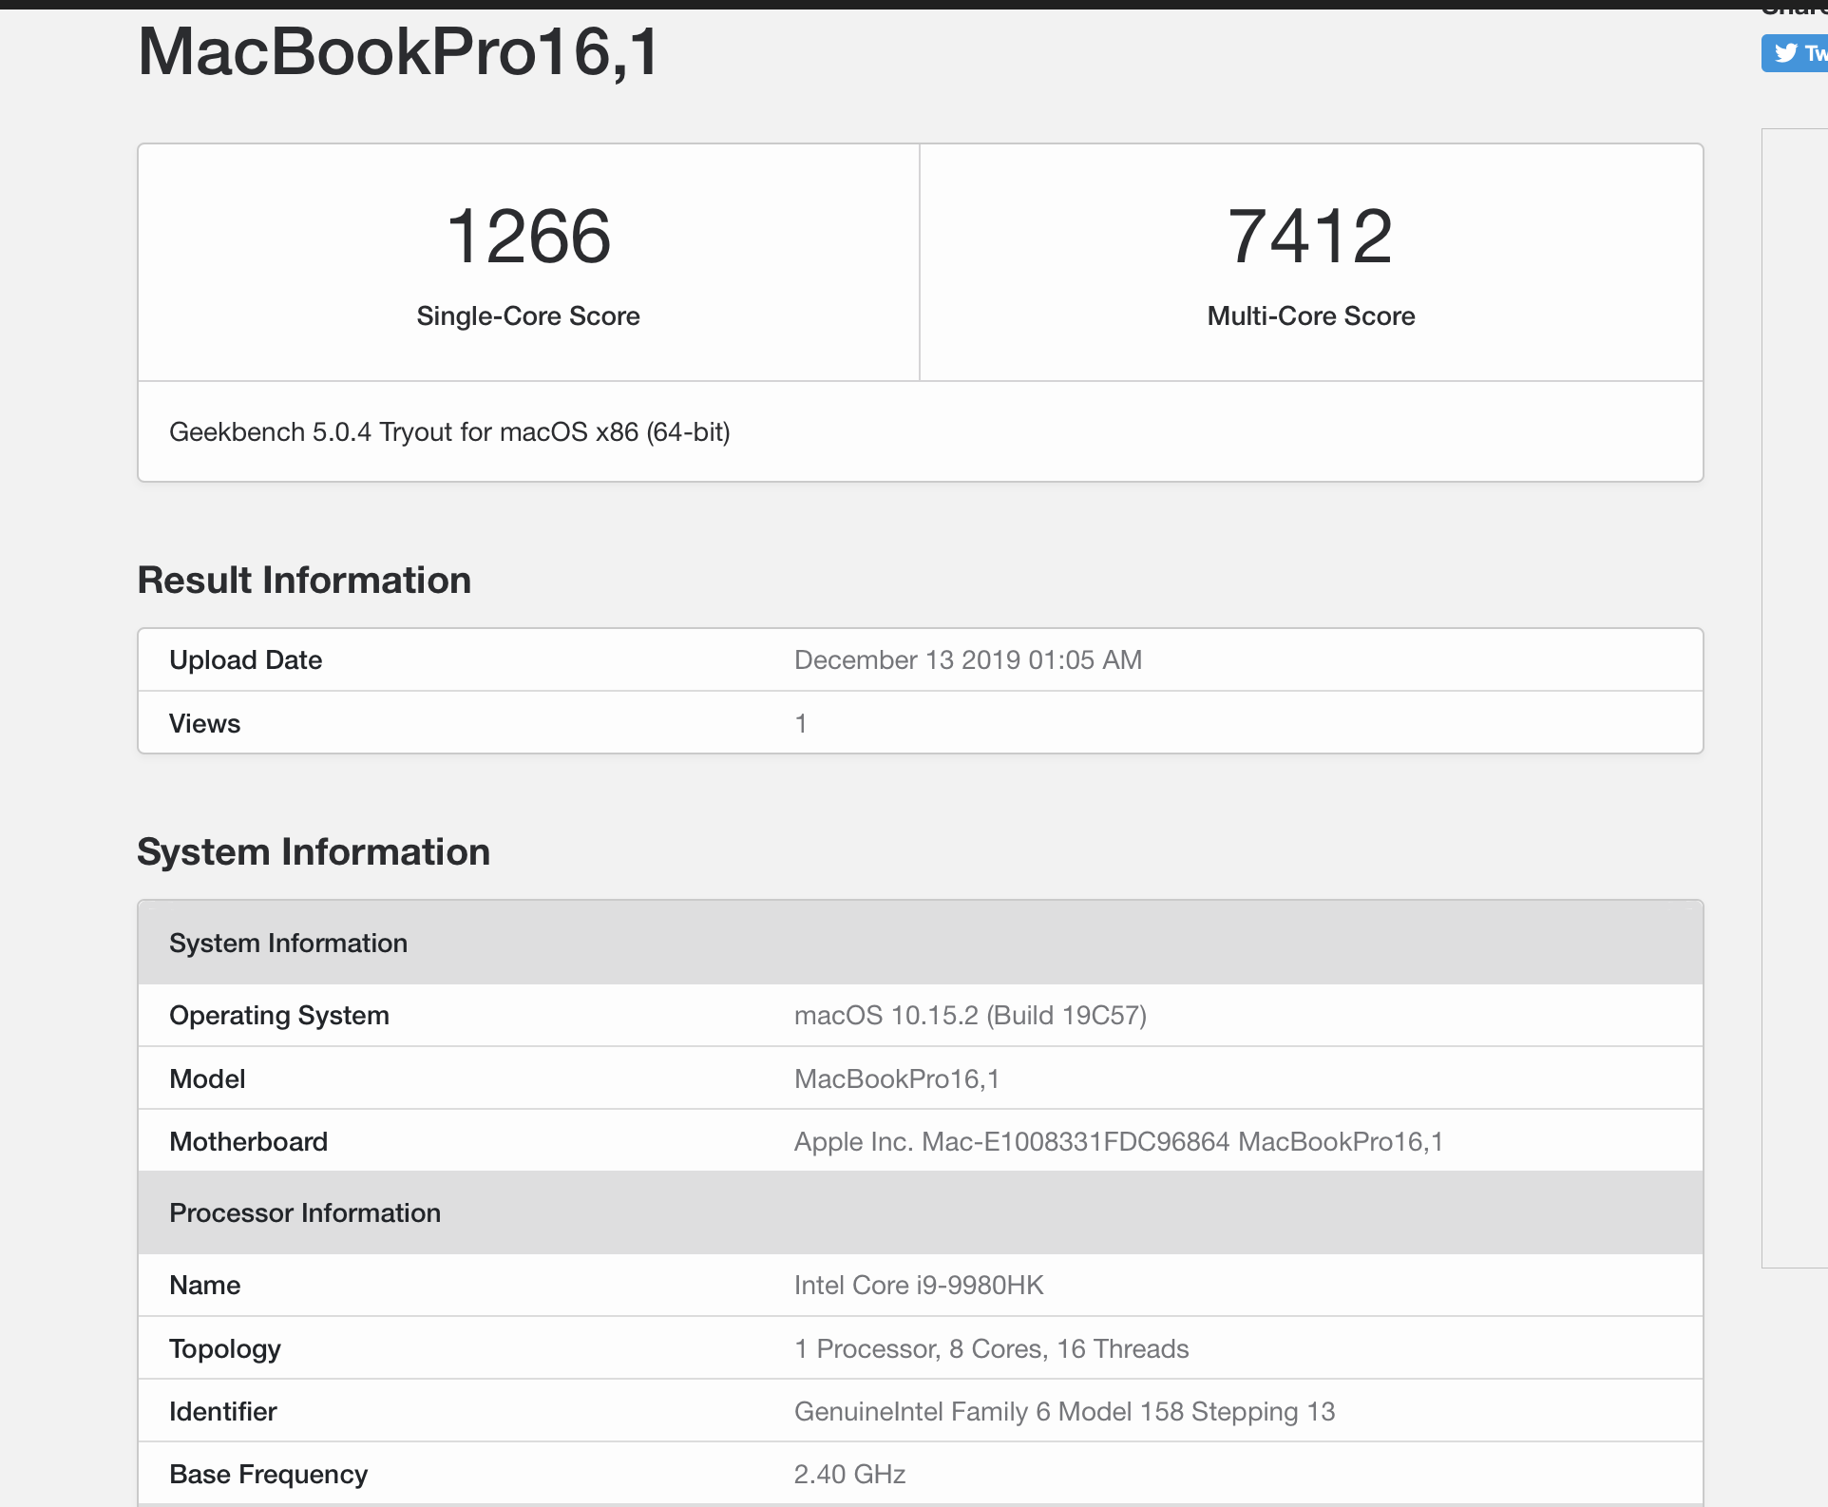Click the gray System Information table header
The image size is (1828, 1507).
[921, 943]
